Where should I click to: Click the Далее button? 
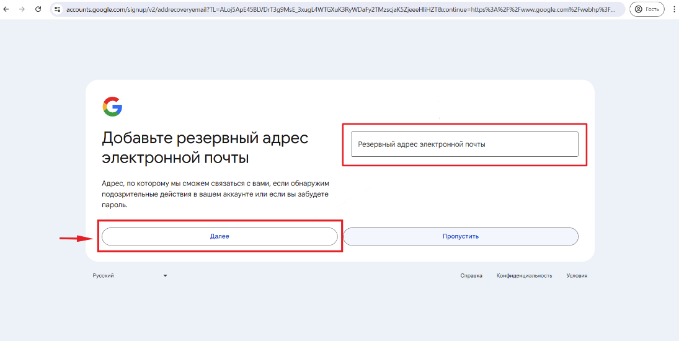220,237
